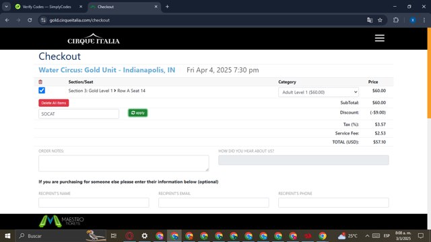This screenshot has width=431, height=242.
Task: Close the Verify Codes tab
Action: tap(81, 7)
